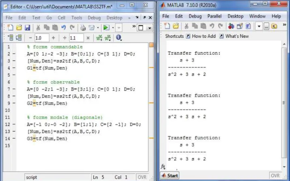Open Help menu in MATLAB window
The height and width of the screenshot is (181, 290).
[x=276, y=16]
